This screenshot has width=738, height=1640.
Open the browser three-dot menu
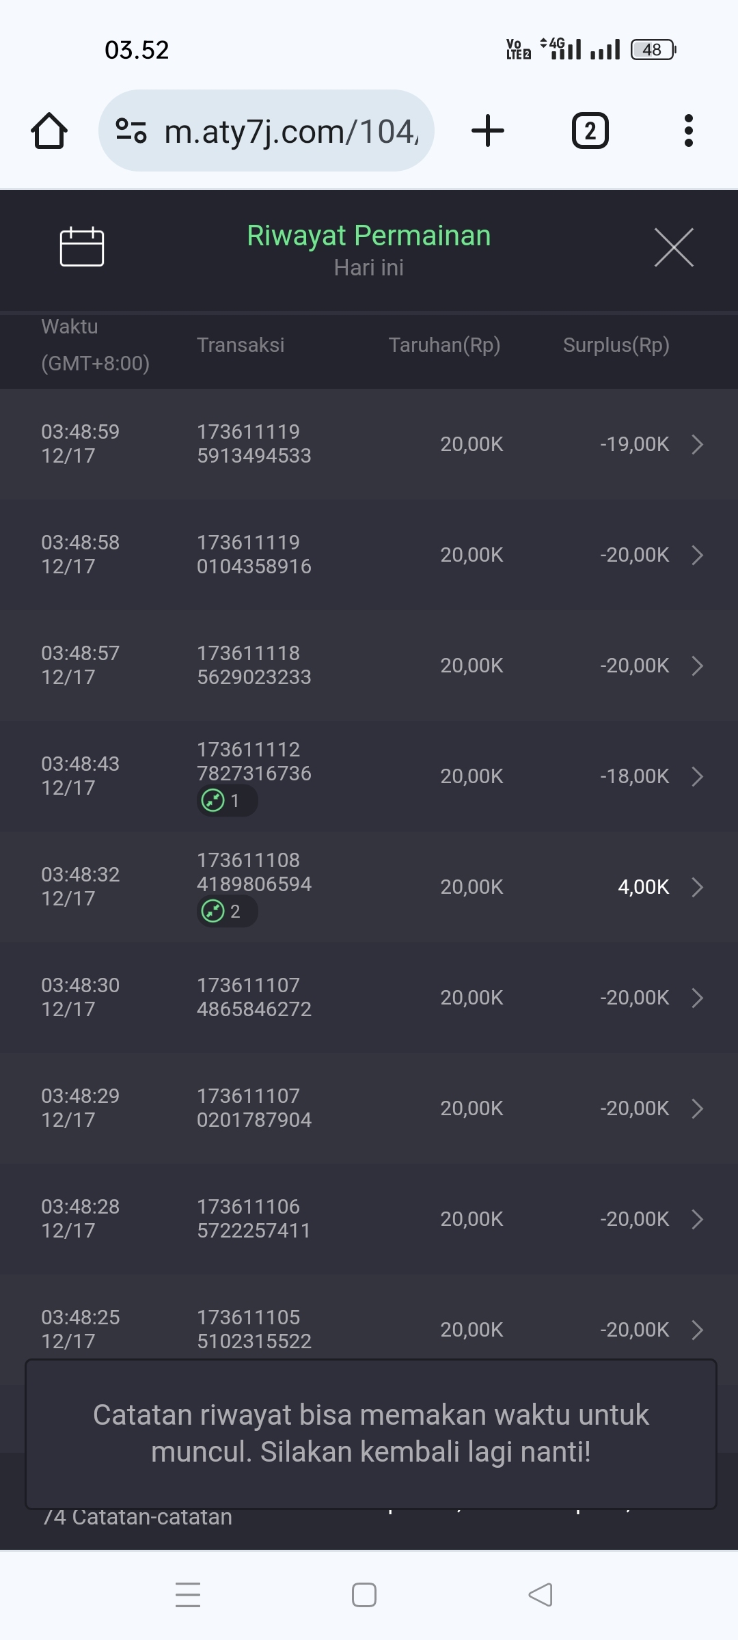pyautogui.click(x=688, y=131)
